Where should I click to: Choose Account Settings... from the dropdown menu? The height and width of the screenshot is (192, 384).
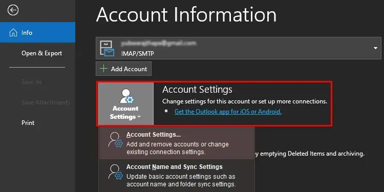177,143
